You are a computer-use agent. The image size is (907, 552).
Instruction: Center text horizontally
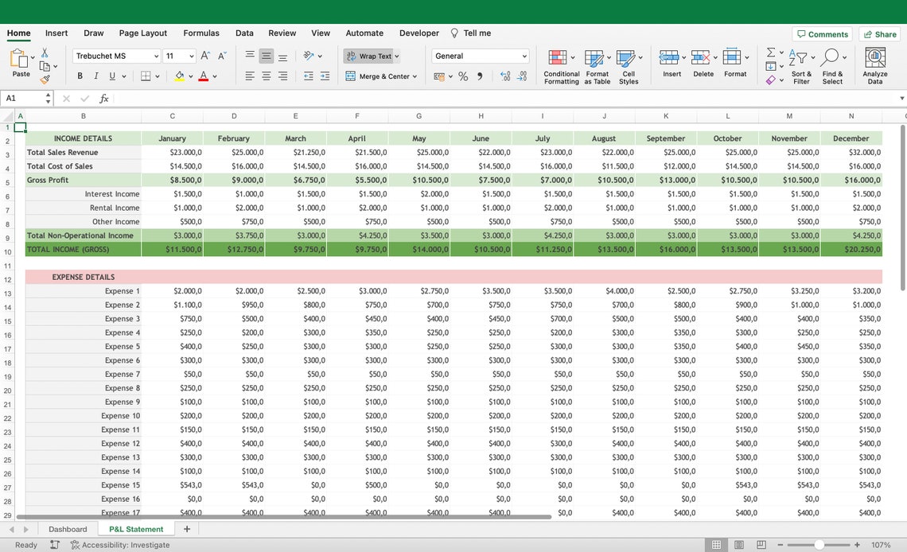coord(266,76)
